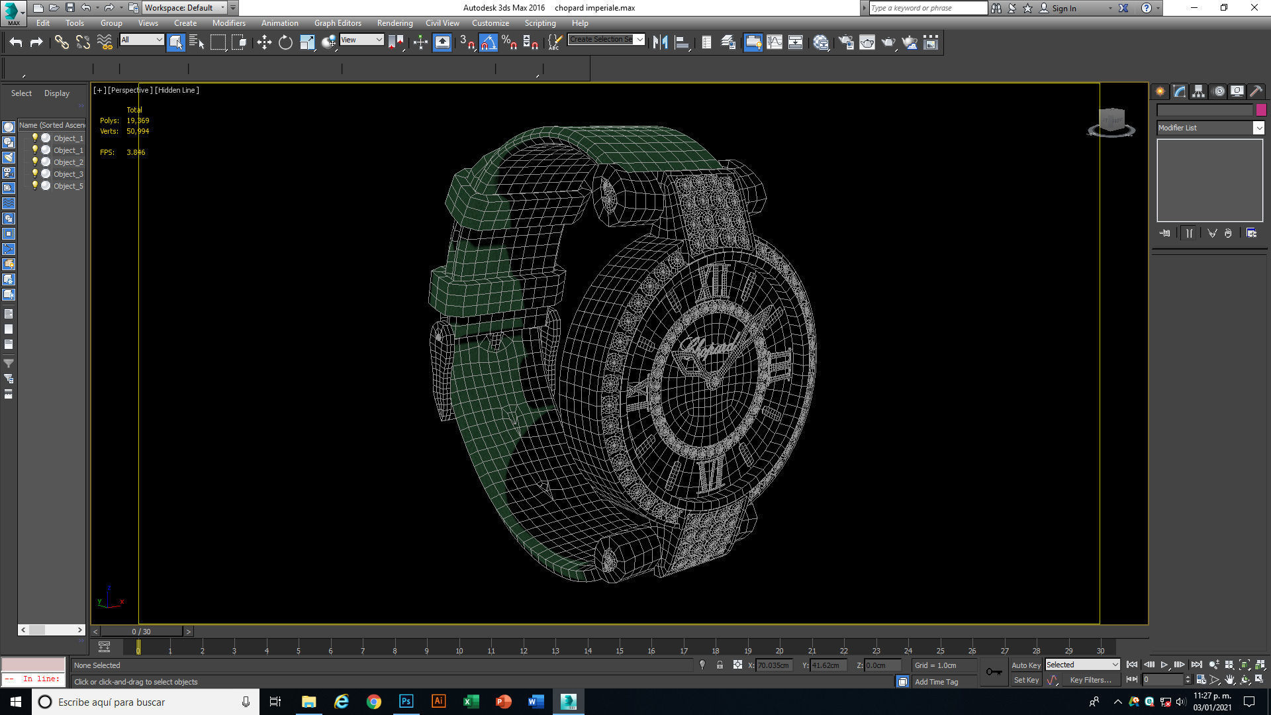Toggle the 3D Snaps button

[x=467, y=42]
